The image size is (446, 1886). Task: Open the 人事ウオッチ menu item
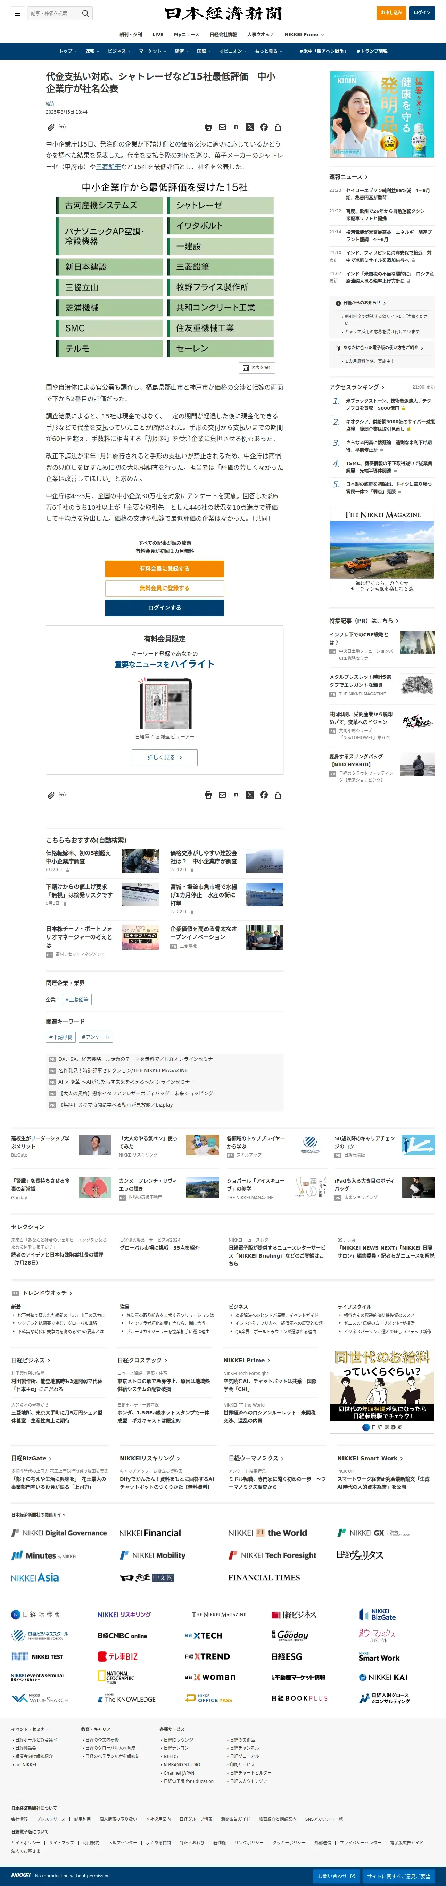261,34
